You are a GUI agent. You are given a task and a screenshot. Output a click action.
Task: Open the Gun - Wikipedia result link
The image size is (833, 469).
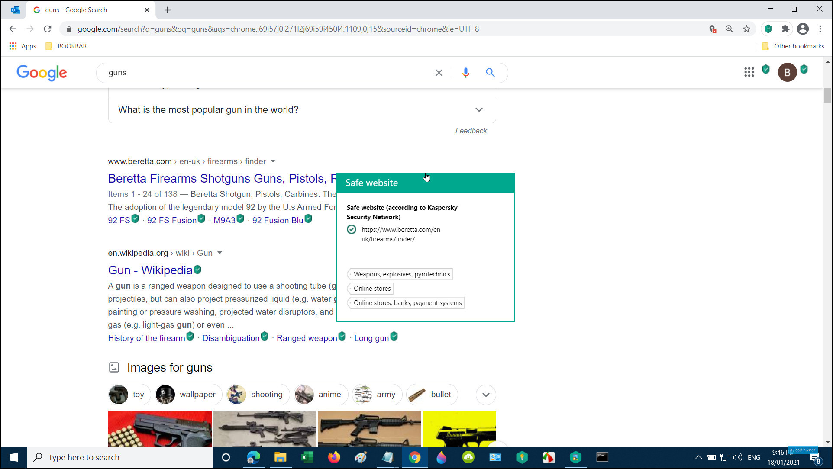click(150, 270)
